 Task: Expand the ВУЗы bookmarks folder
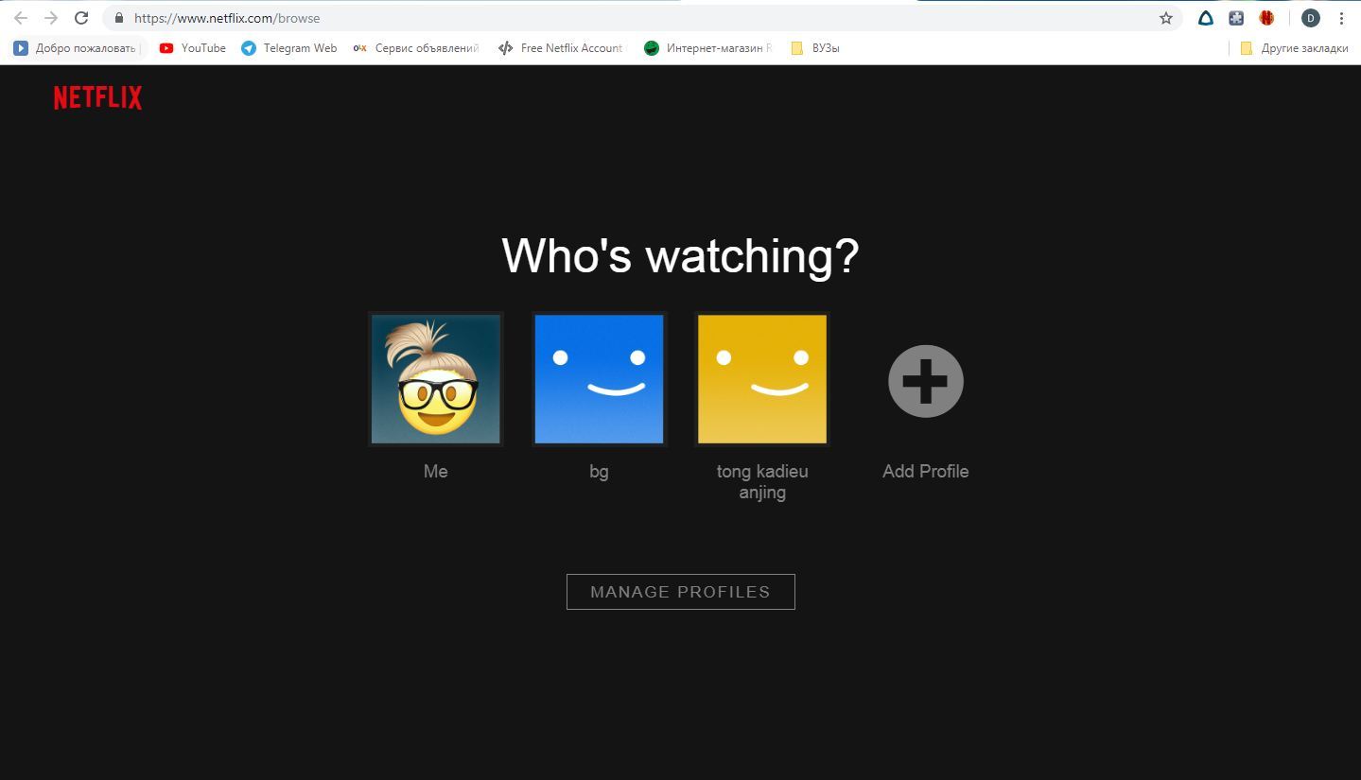(x=815, y=48)
